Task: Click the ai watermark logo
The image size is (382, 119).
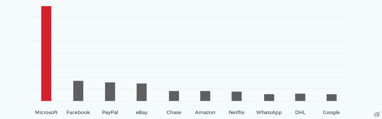Action: click(377, 114)
